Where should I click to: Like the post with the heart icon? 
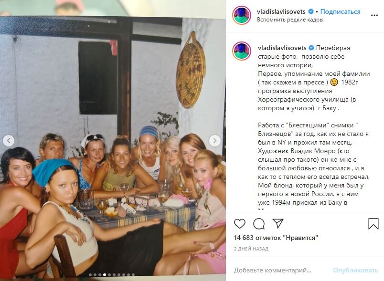239,224
